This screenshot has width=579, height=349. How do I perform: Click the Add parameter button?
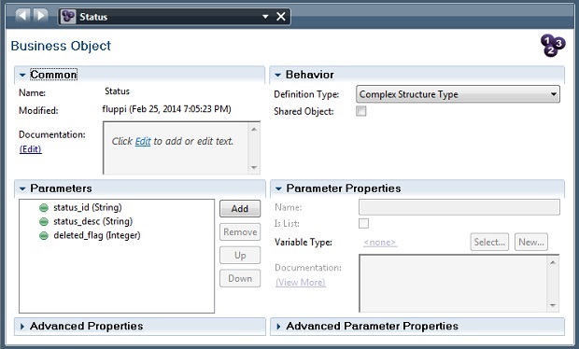240,209
